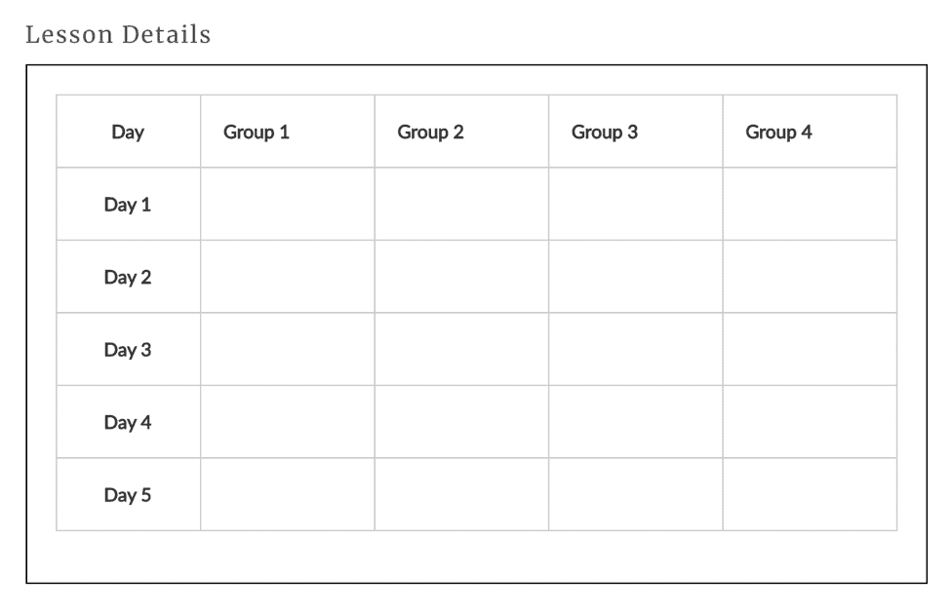Image resolution: width=952 pixels, height=614 pixels.
Task: Select the Day 2 Group 4 empty cell
Action: coord(810,277)
